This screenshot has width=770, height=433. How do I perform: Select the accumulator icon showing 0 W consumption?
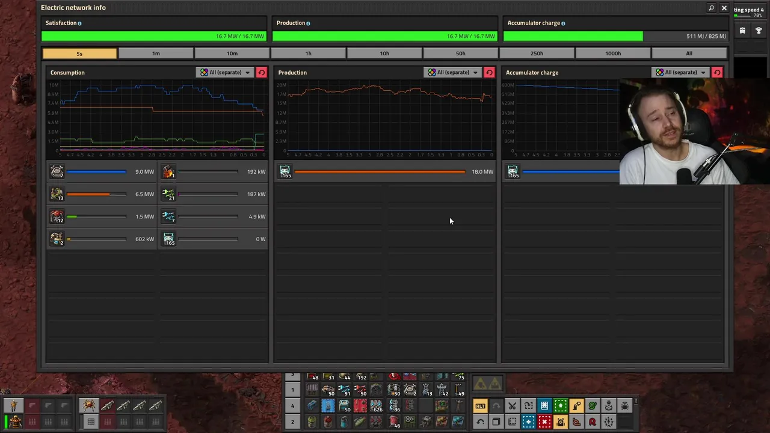click(x=168, y=239)
